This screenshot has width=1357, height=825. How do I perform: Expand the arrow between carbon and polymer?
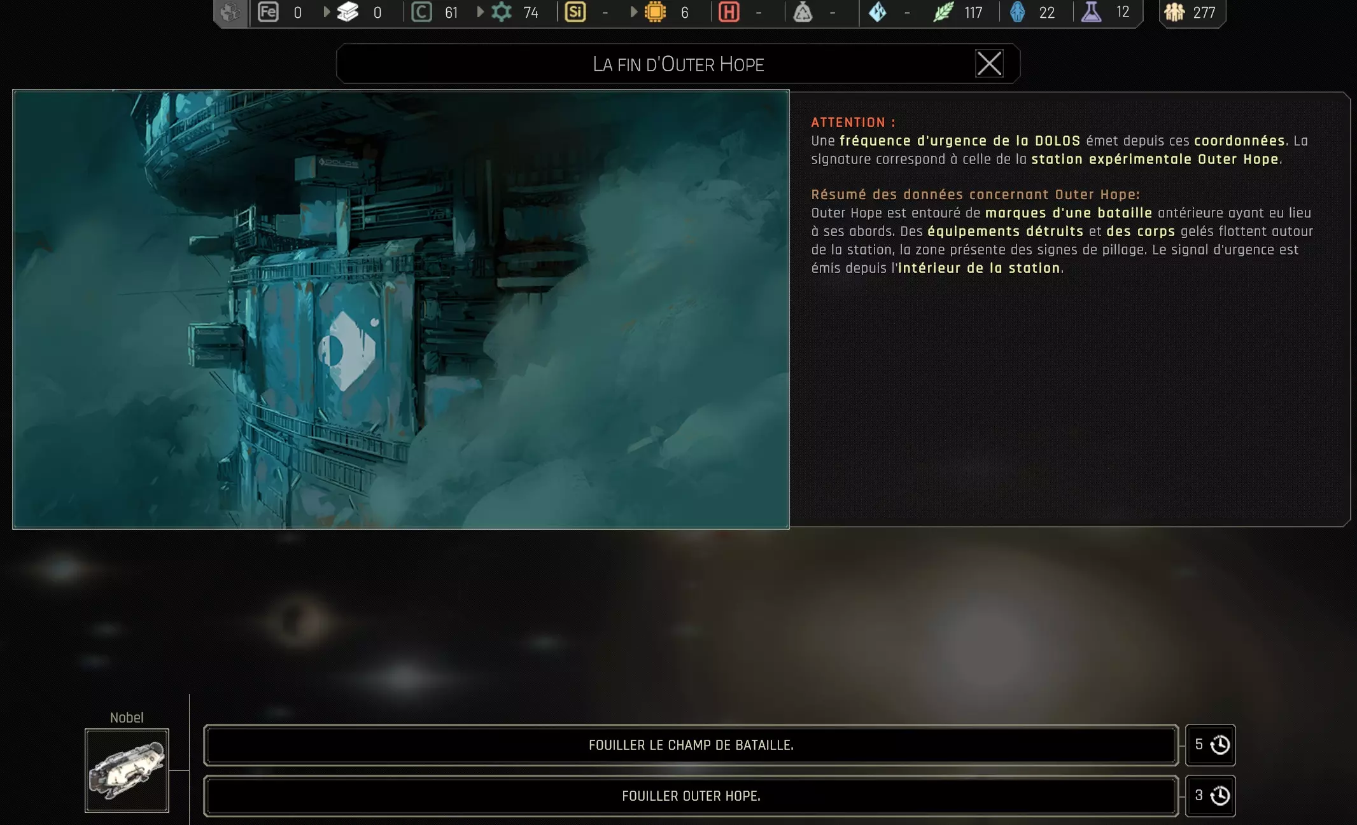[x=481, y=12]
